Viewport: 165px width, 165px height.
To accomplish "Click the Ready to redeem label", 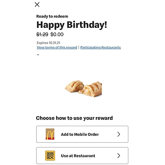I will 52,16.
